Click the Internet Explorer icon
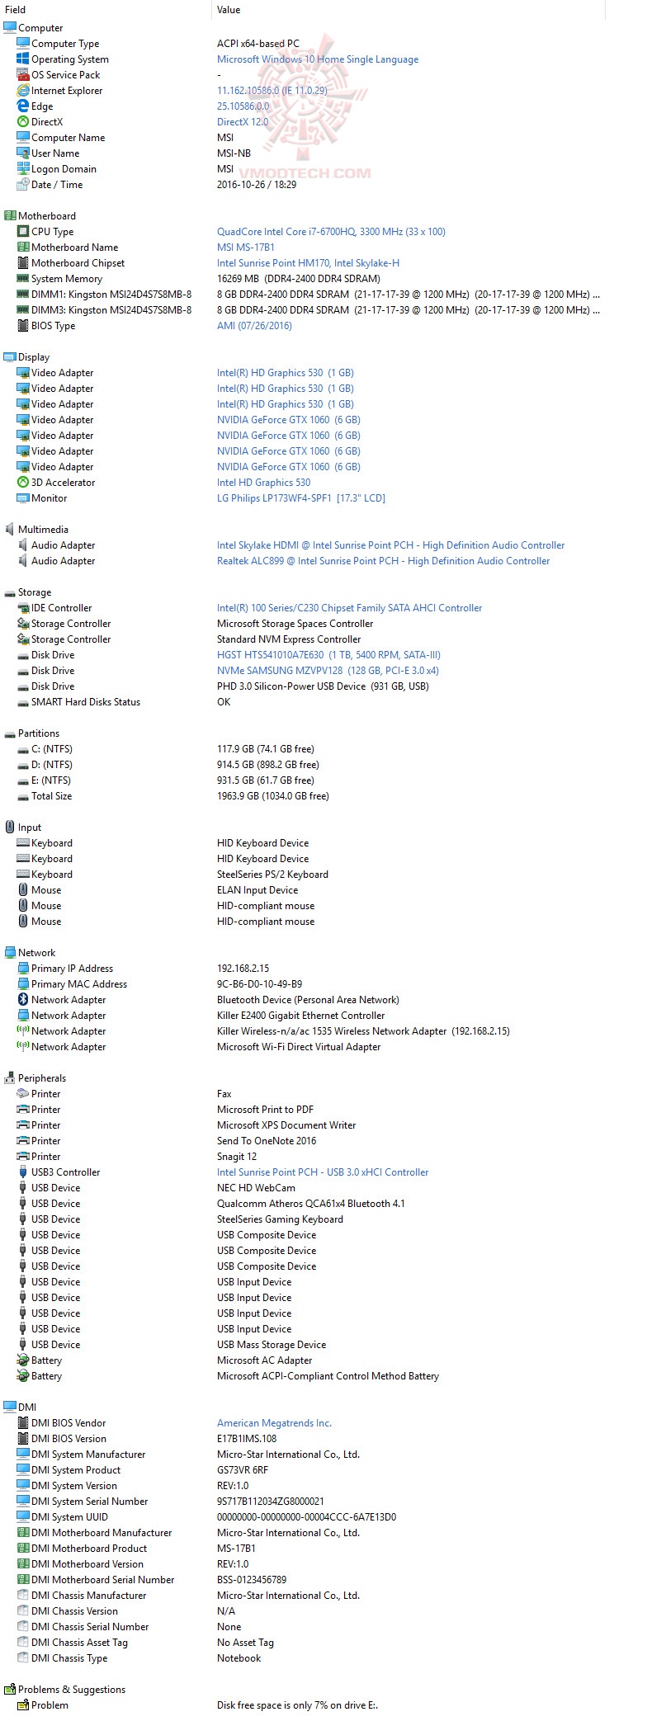647x1721 pixels. click(x=23, y=90)
